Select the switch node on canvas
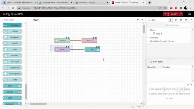The height and width of the screenshot is (109, 194). click(x=62, y=41)
